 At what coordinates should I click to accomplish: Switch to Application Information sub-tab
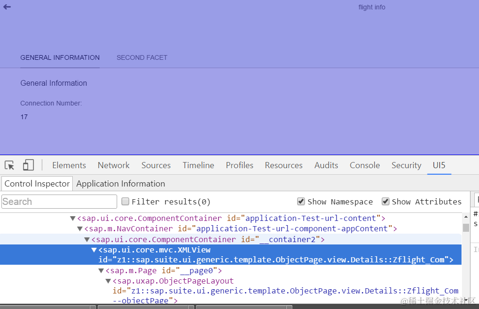(x=120, y=184)
